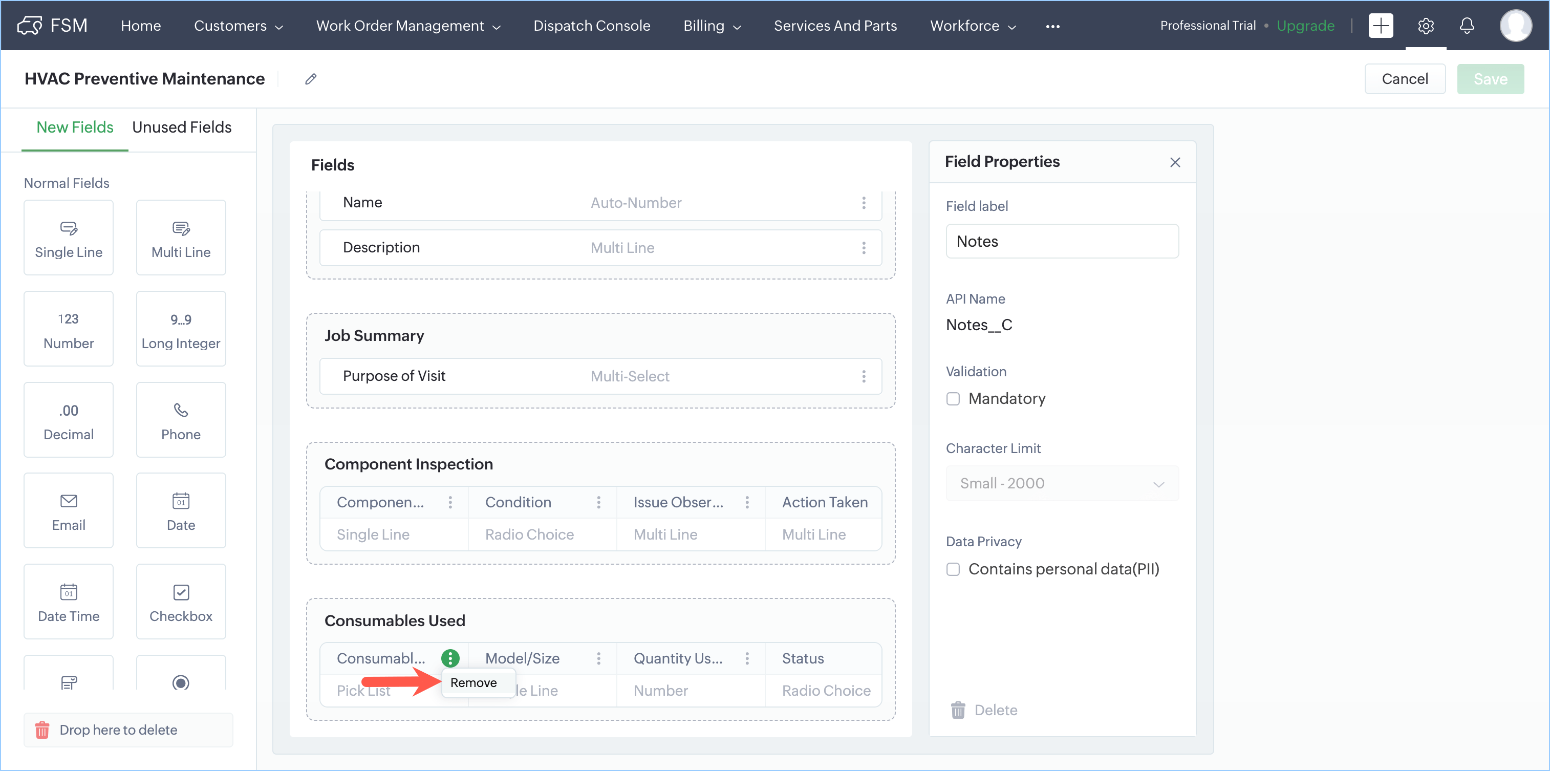This screenshot has width=1550, height=771.
Task: Click the trash Delete icon in Field Properties
Action: [958, 710]
